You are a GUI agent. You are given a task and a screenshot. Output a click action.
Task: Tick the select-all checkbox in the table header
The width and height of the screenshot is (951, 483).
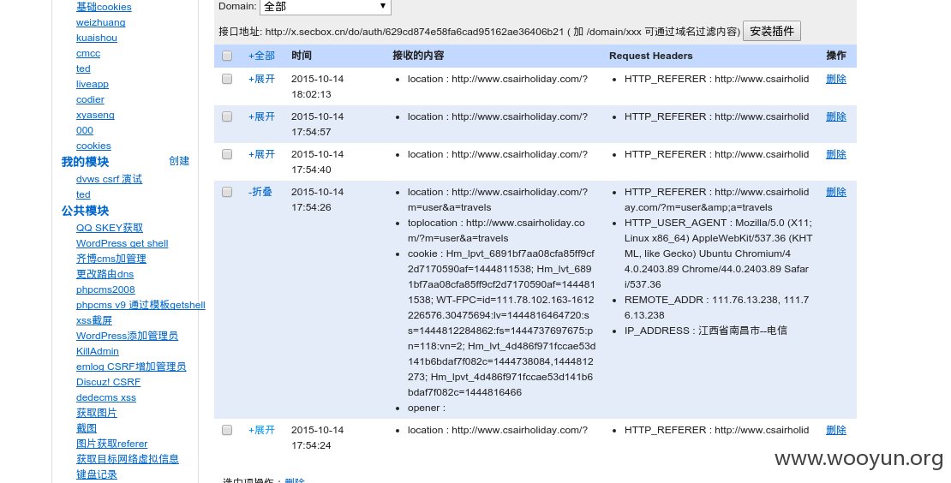point(227,56)
